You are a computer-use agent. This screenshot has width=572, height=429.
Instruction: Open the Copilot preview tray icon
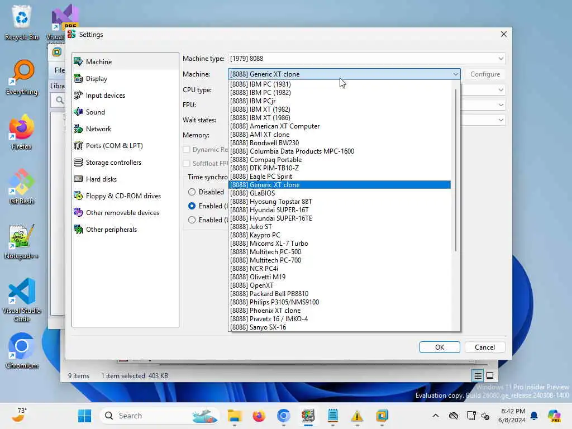[x=554, y=416]
